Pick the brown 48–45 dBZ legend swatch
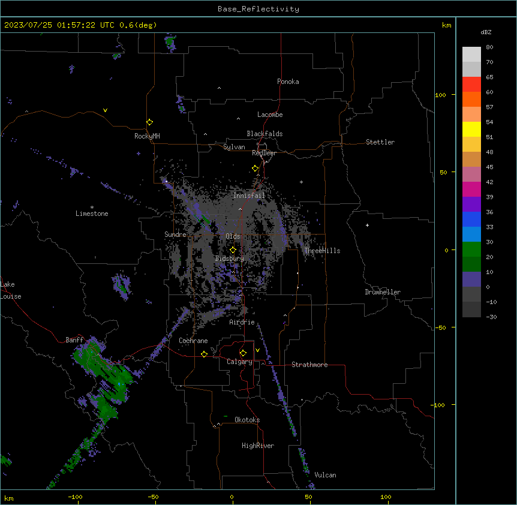Viewport: 517px width, 505px height. pos(471,159)
